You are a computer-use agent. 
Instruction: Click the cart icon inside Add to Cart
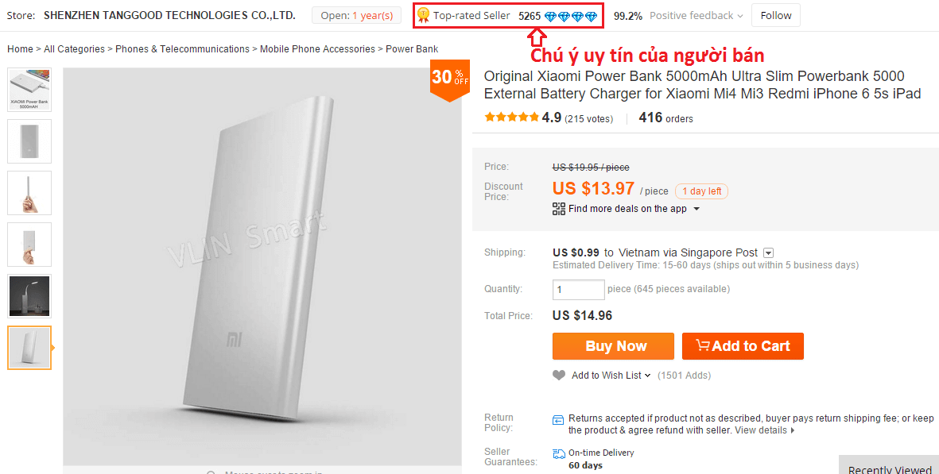point(703,345)
